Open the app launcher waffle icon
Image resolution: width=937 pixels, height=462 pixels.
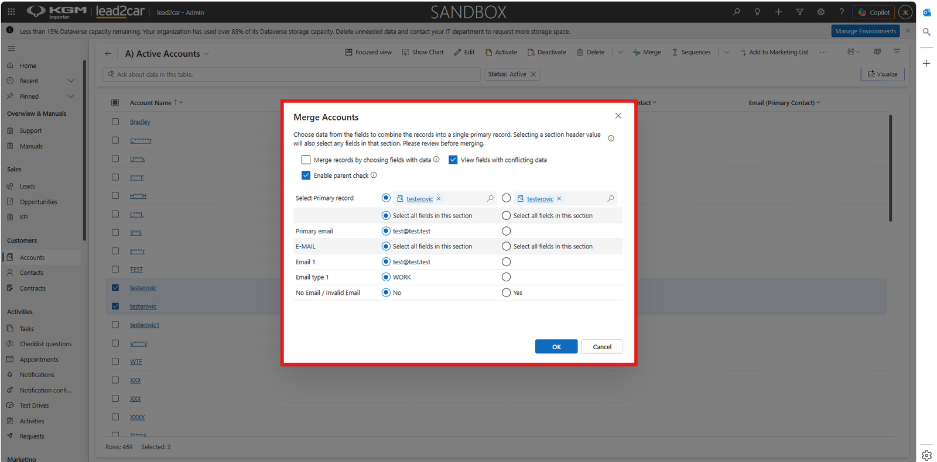pos(11,12)
